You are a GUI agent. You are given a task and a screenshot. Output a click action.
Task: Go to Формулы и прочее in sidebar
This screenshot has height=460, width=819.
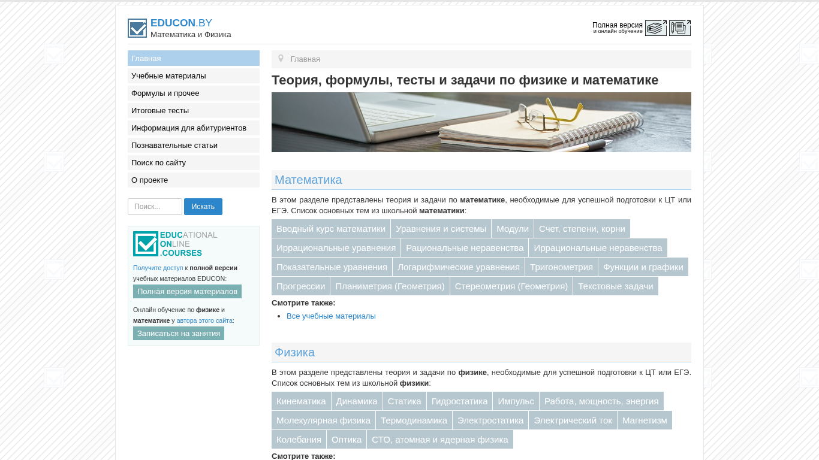click(x=165, y=93)
